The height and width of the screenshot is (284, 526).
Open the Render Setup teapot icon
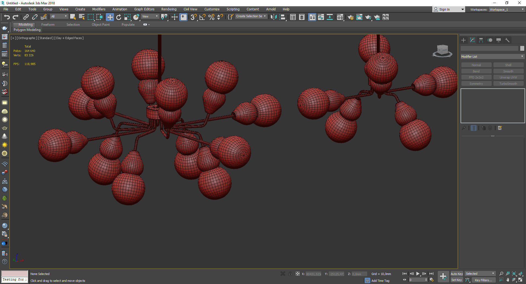click(351, 17)
